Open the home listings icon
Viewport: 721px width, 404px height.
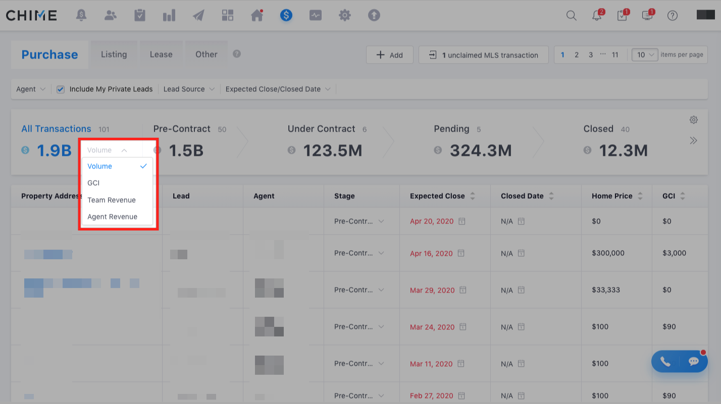click(x=257, y=15)
